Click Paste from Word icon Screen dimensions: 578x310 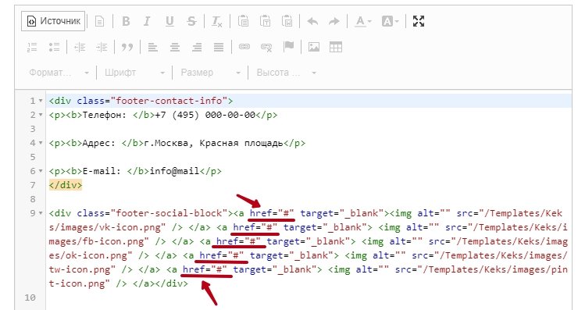point(287,21)
